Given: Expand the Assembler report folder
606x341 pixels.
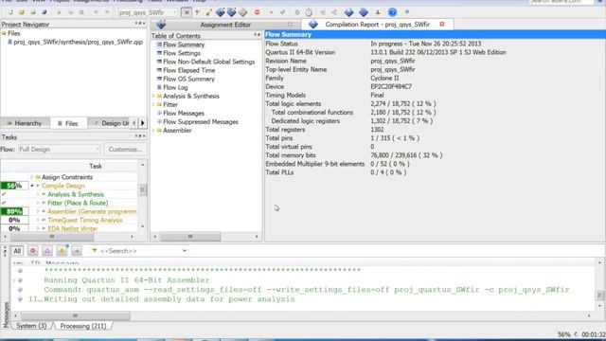Looking at the screenshot, I should click(153, 131).
